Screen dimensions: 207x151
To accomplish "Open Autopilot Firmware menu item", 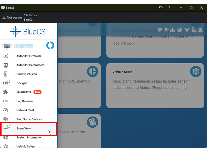I will click(29, 56).
